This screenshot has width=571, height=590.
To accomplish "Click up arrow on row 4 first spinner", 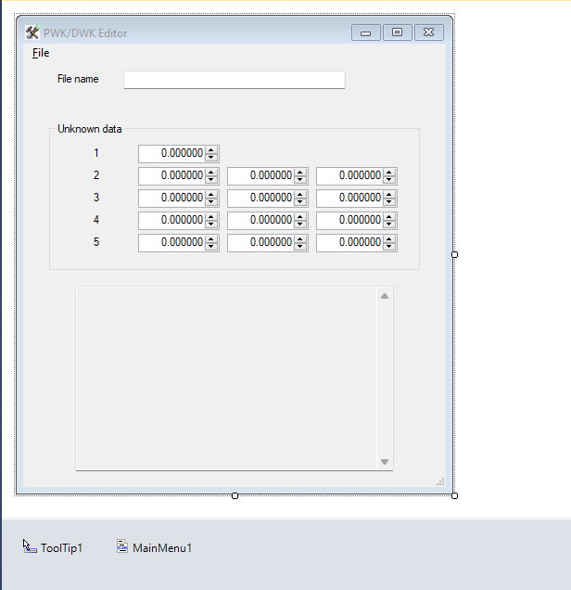I will (x=212, y=216).
